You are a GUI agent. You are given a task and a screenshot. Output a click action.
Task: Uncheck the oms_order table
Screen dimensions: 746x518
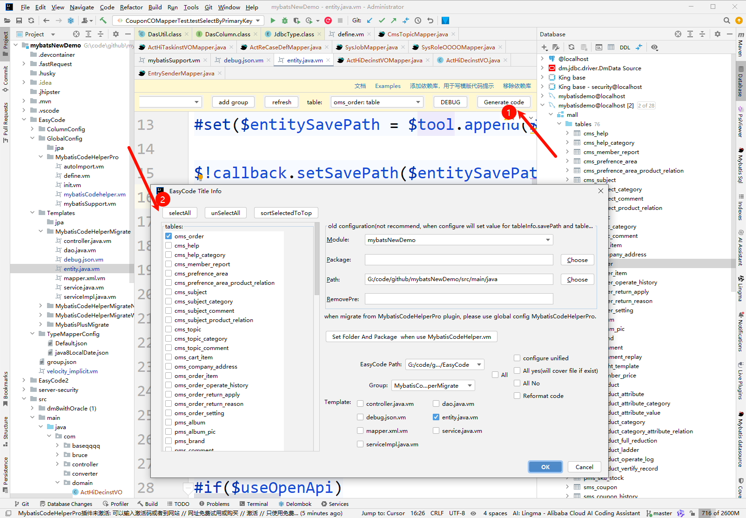pyautogui.click(x=168, y=236)
